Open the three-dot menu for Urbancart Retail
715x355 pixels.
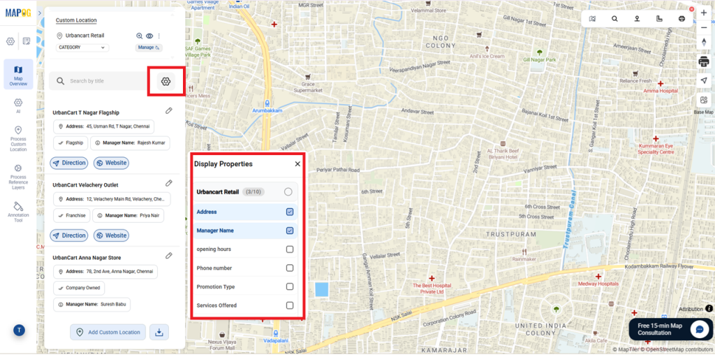point(159,36)
